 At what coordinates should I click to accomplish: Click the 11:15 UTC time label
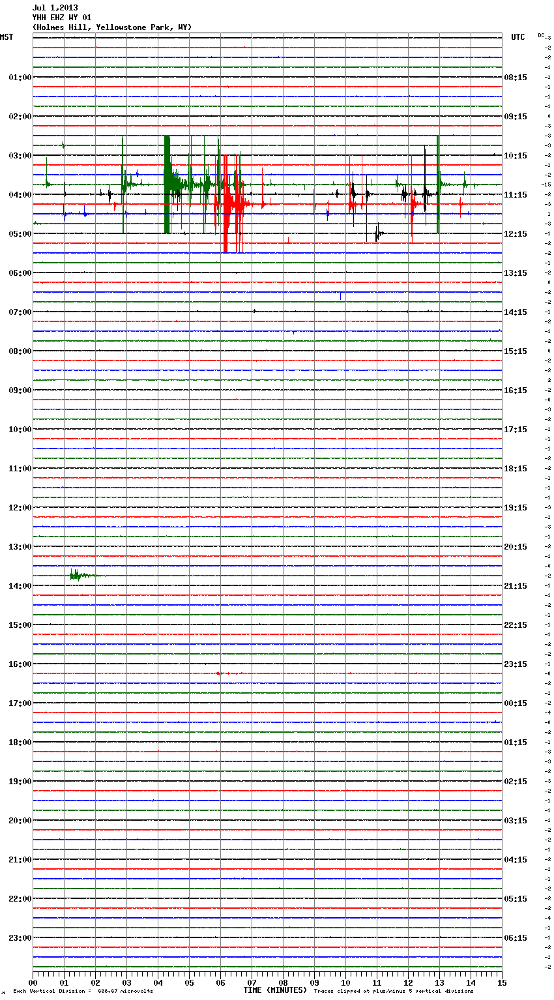(516, 195)
